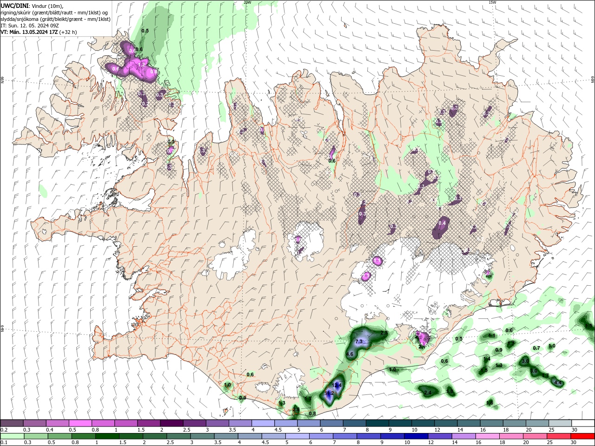Pick the snow-scale swatch labeled 1.5

[x=149, y=423]
